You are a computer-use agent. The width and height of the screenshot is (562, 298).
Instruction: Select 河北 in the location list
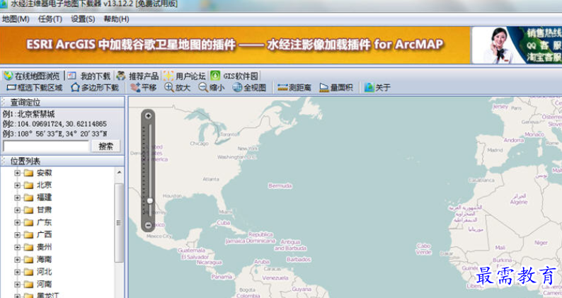tap(44, 272)
